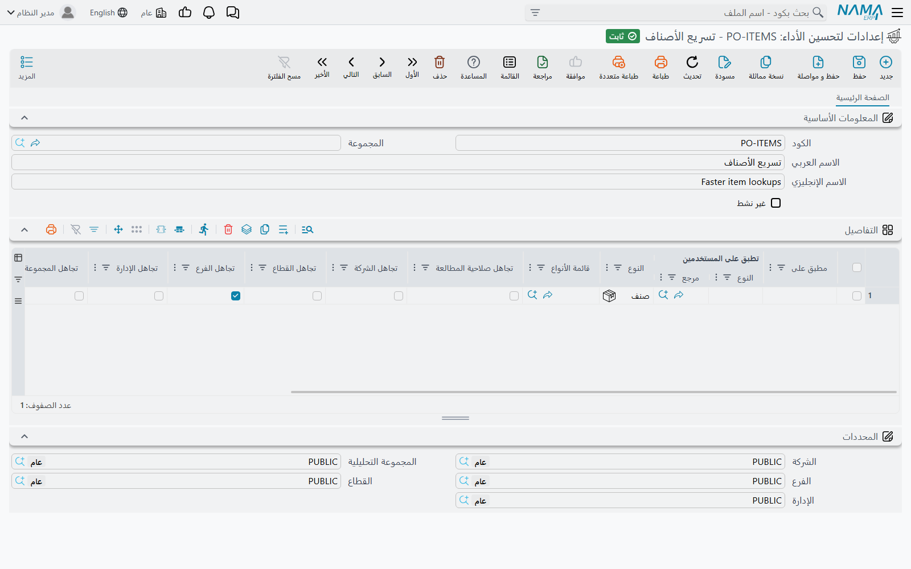Collapse the basic information (المعلومات الأساسية) section

click(24, 118)
